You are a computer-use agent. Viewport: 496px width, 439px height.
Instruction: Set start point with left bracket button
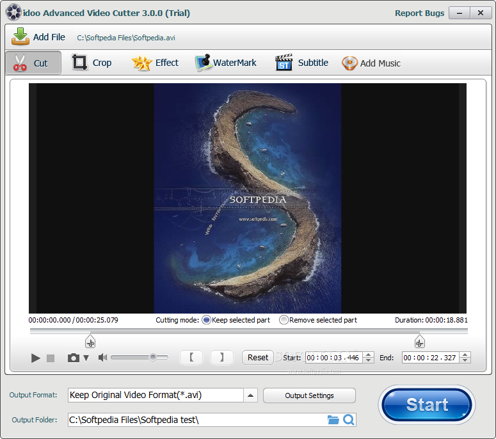pyautogui.click(x=191, y=357)
